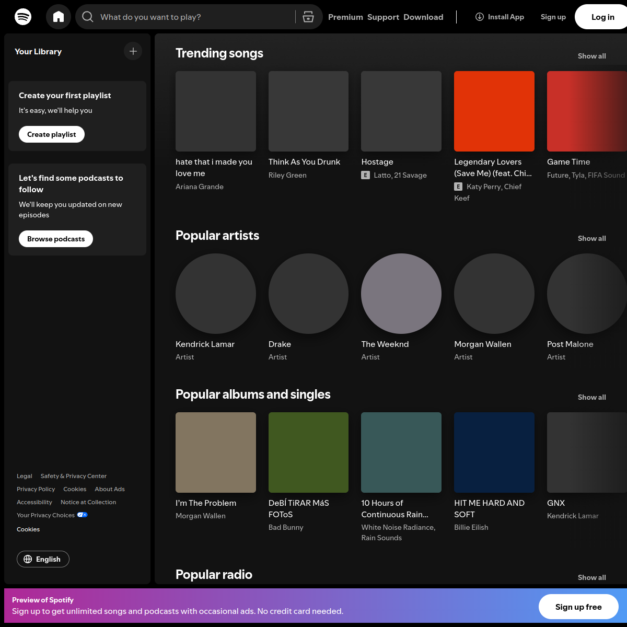Screen dimensions: 627x627
Task: Click Popular radio section heading
Action: tap(214, 575)
